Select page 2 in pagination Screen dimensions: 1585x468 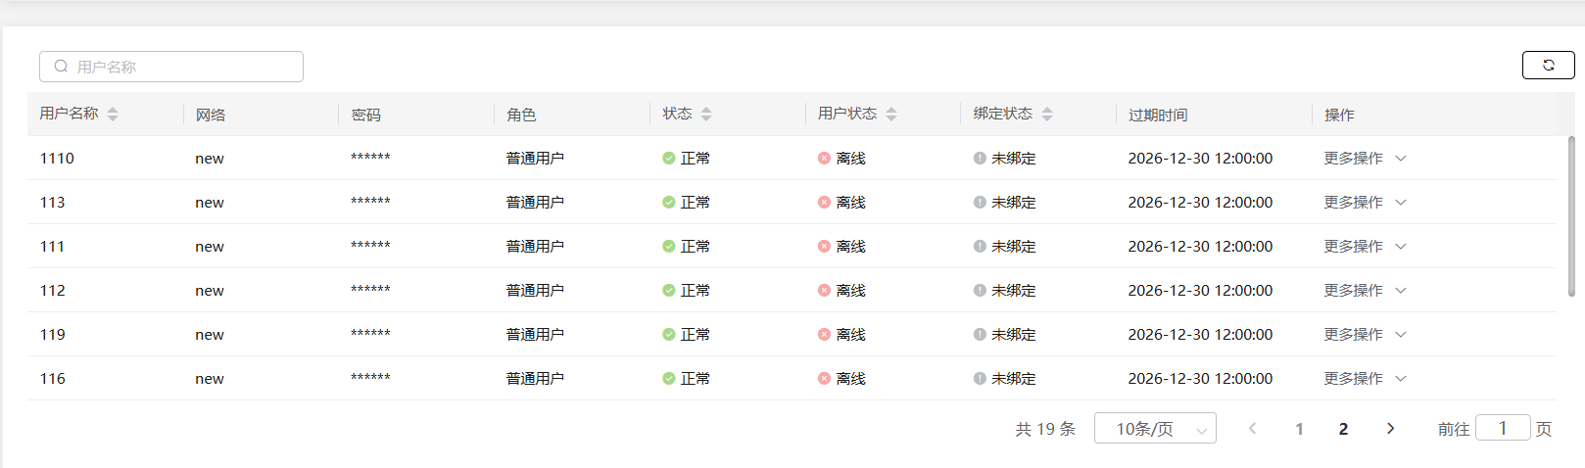click(1343, 429)
